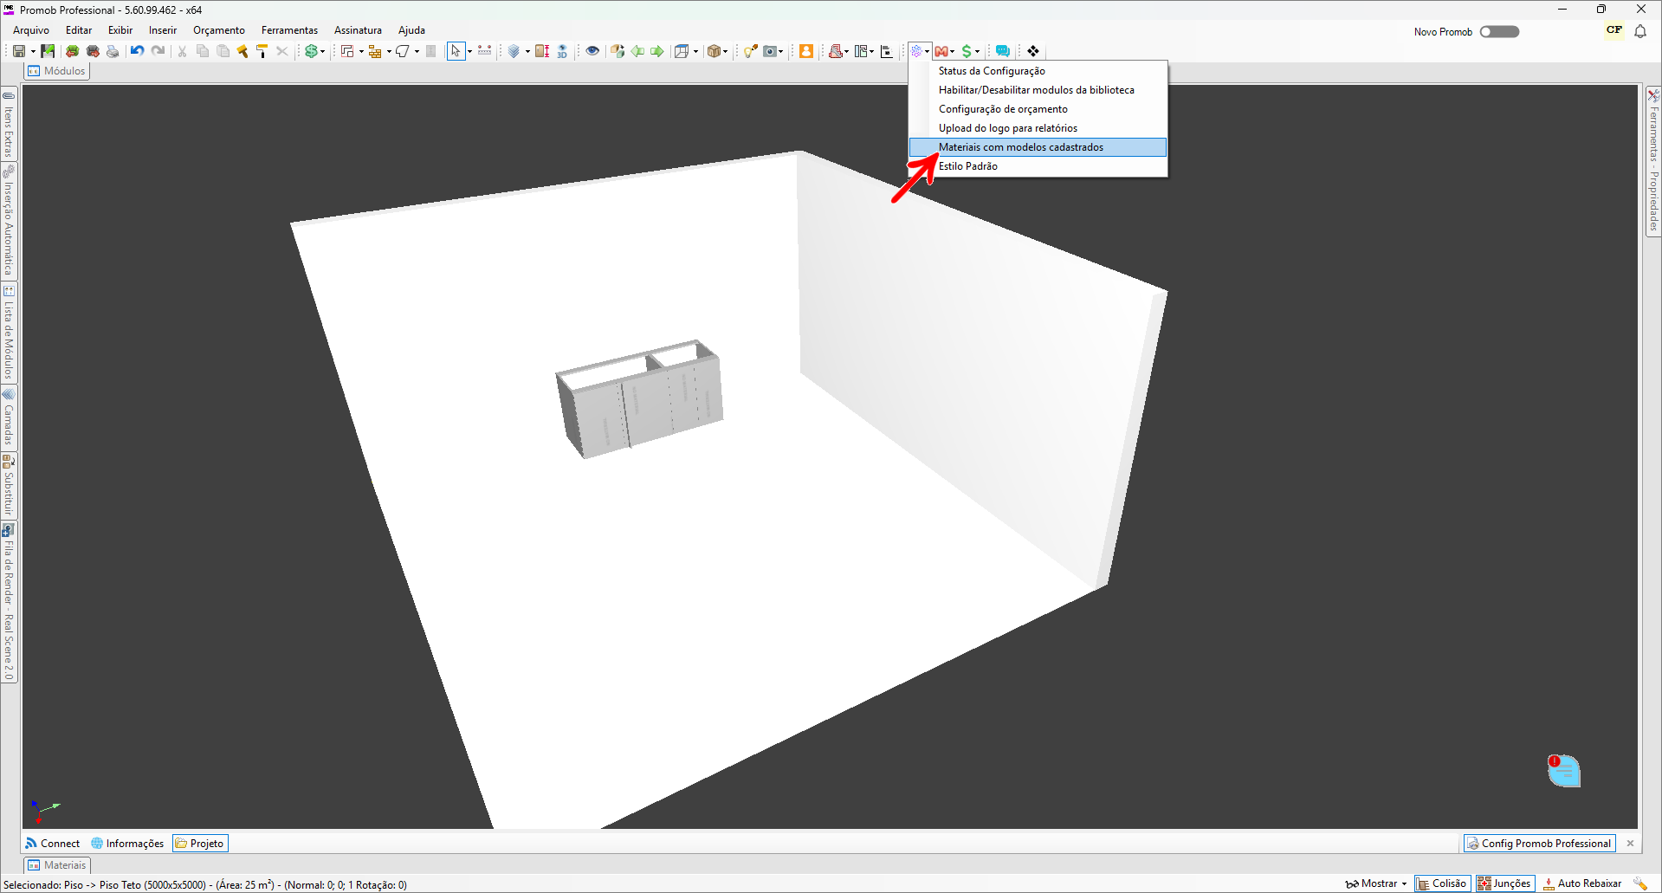Click the light bulb lighting icon
The width and height of the screenshot is (1662, 893).
749,51
